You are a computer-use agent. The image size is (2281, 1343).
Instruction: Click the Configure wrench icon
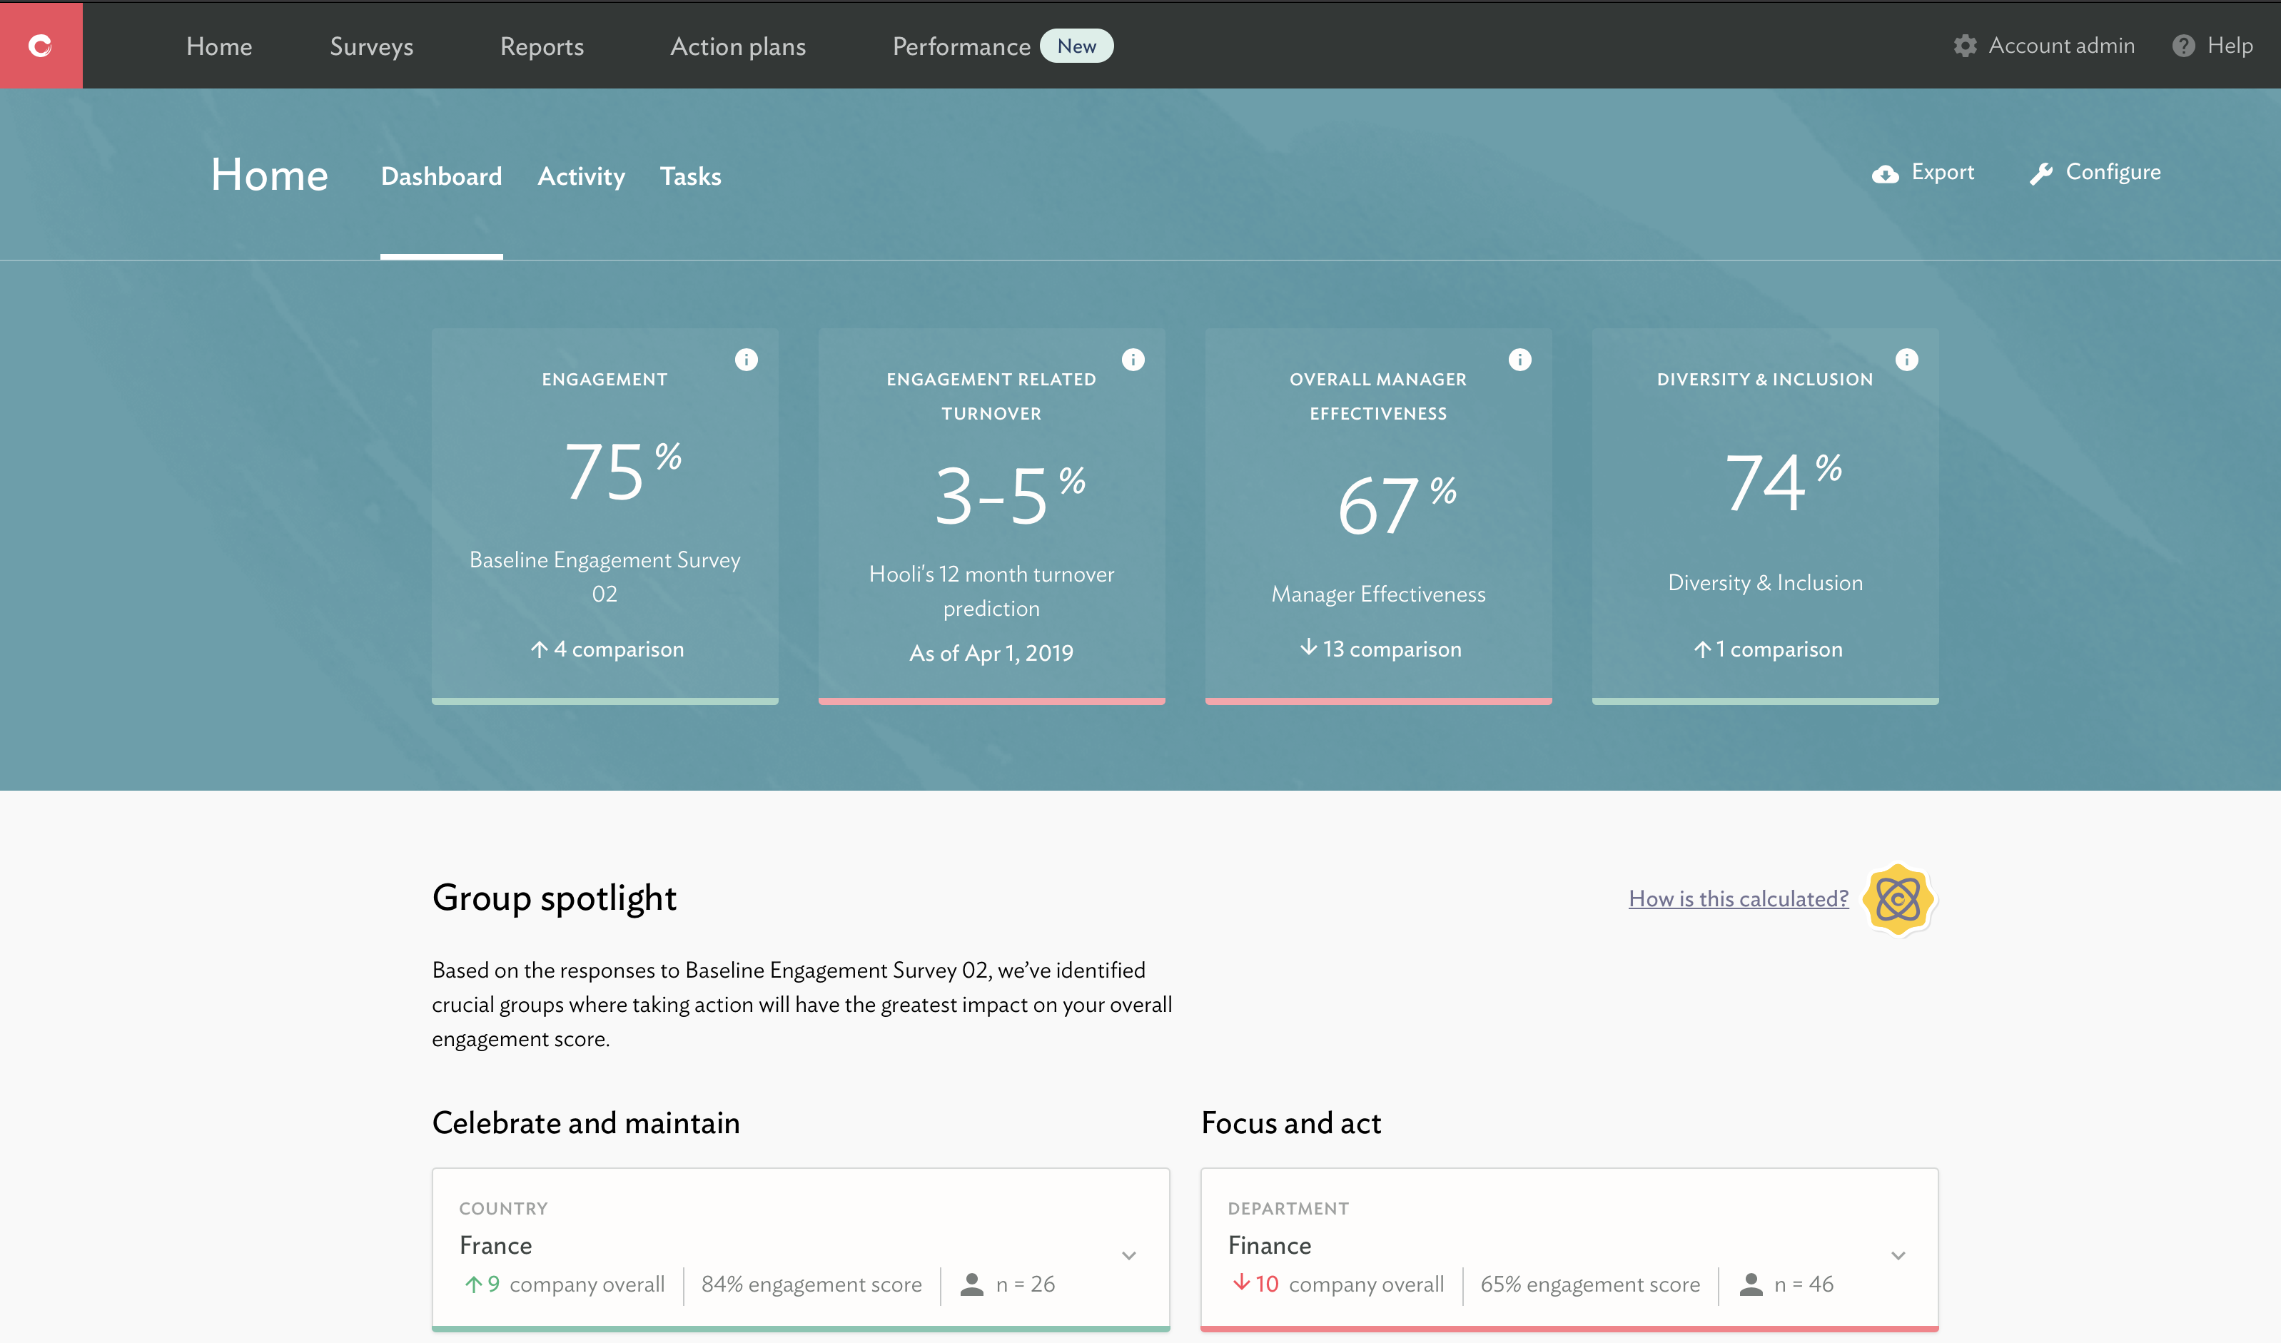[x=2040, y=173]
